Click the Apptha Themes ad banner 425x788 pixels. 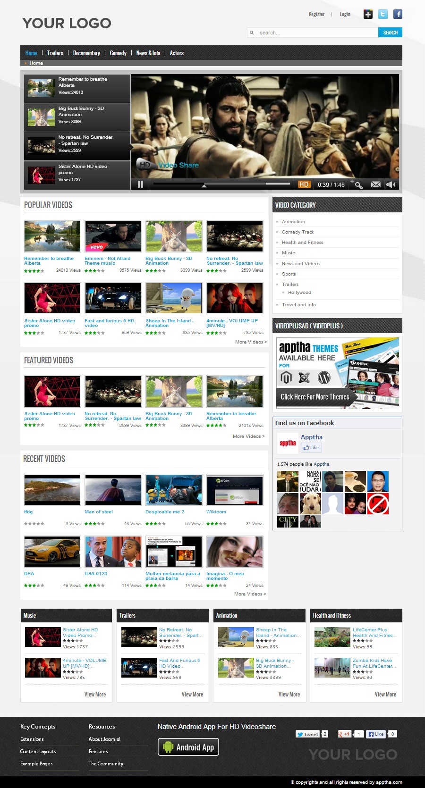(x=338, y=372)
